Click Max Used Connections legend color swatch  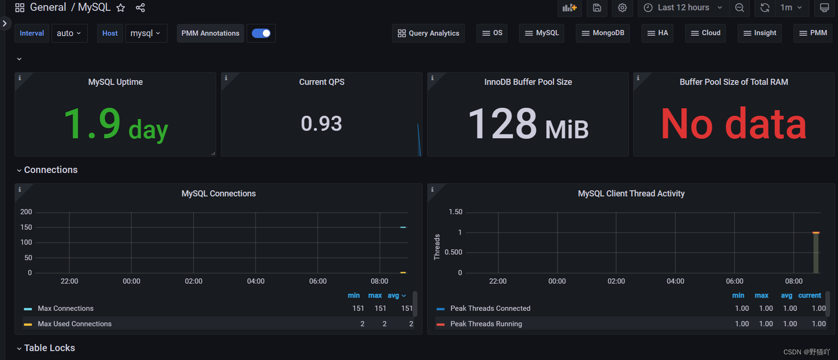[x=28, y=324]
